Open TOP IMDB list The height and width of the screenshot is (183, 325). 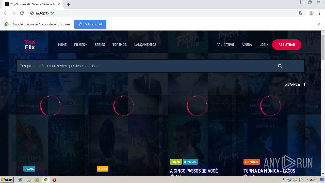coord(120,45)
